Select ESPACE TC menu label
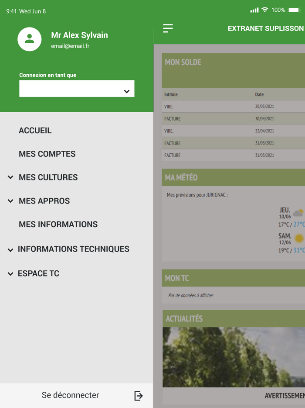 pyautogui.click(x=38, y=273)
